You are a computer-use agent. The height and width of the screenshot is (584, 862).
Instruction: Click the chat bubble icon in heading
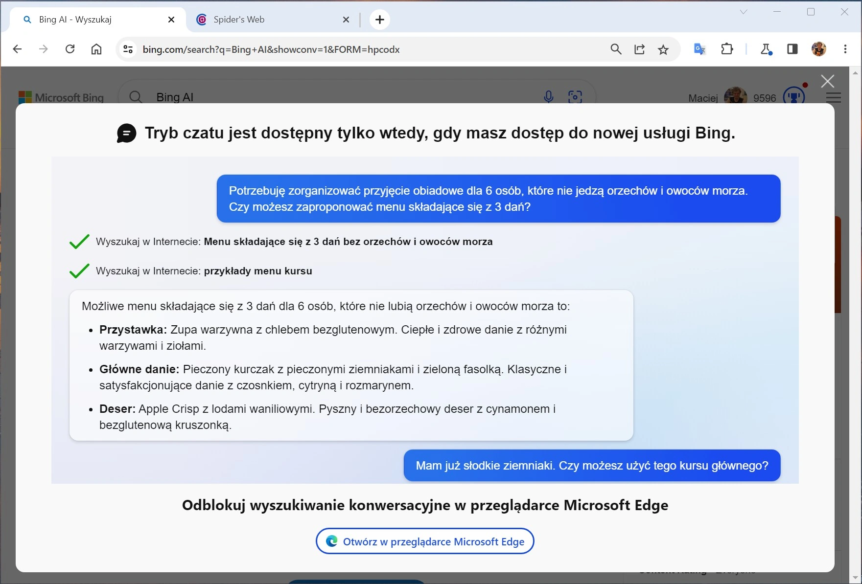click(x=126, y=133)
